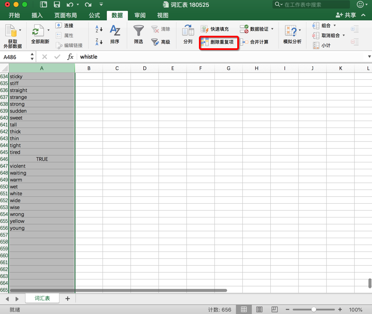Click the Name Box showing A486
The image size is (372, 314).
[x=15, y=57]
